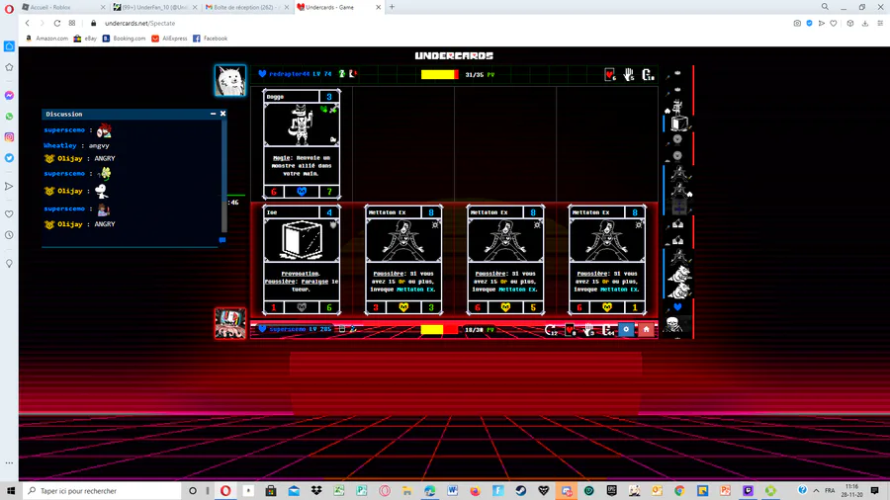Click redraptor44's dog avatar

click(230, 80)
